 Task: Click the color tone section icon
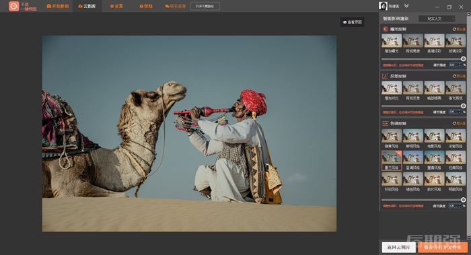(385, 123)
